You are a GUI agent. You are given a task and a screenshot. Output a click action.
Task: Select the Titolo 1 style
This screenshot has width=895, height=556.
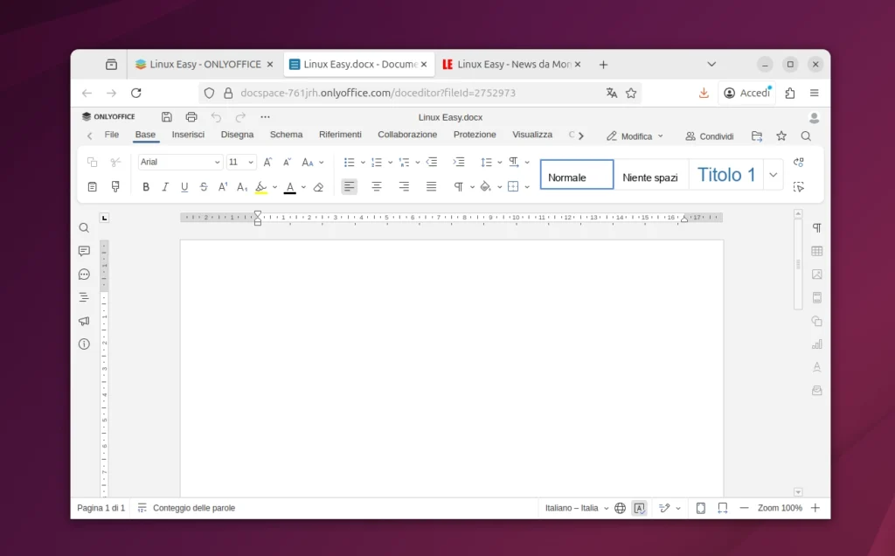[726, 174]
